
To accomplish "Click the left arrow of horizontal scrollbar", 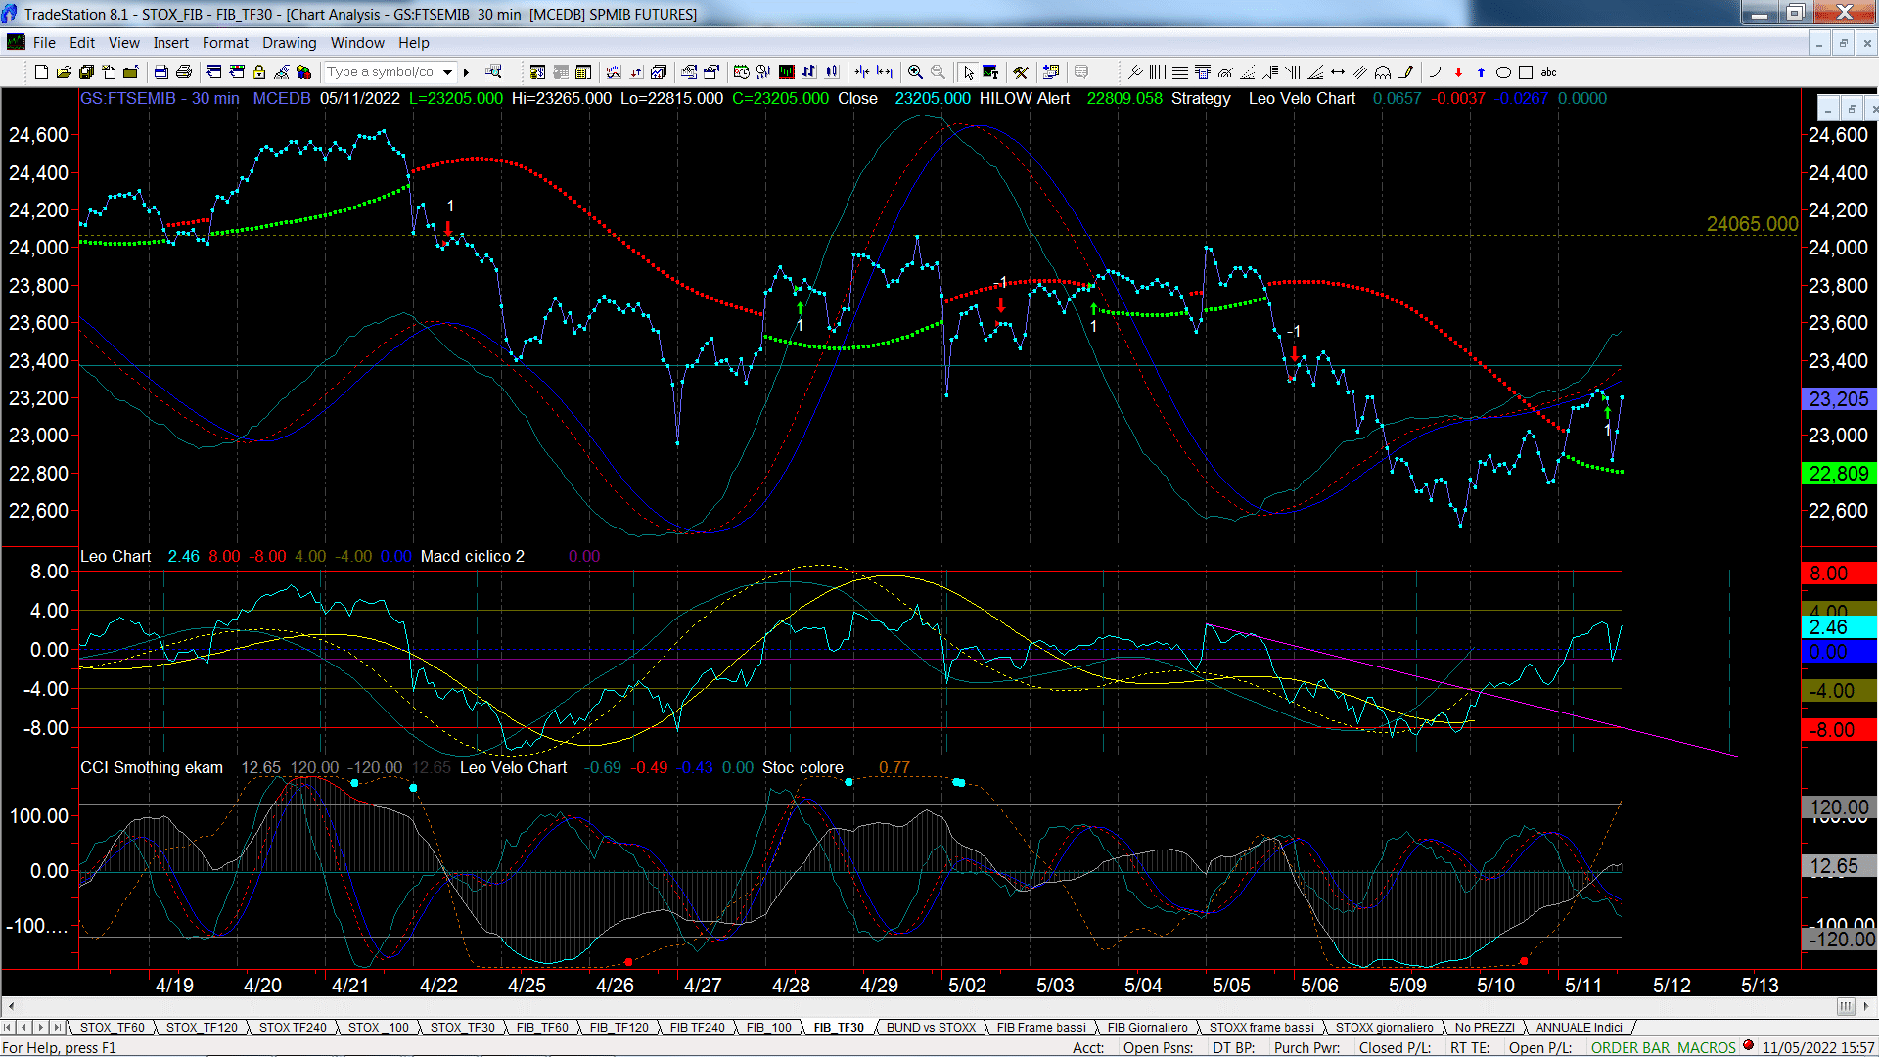I will (x=11, y=1006).
